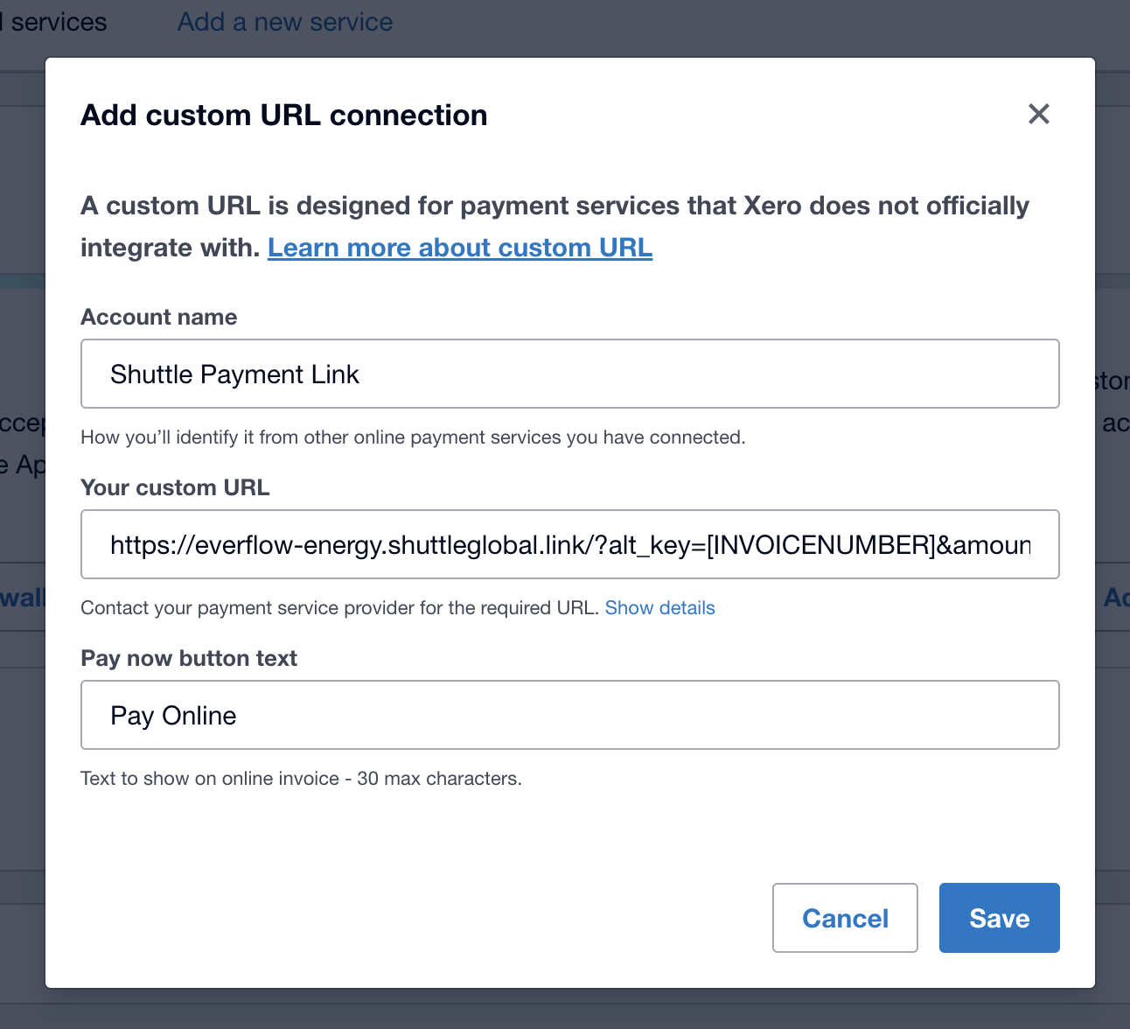The height and width of the screenshot is (1029, 1130).
Task: Click the 30 max characters hint text
Action: tap(301, 779)
